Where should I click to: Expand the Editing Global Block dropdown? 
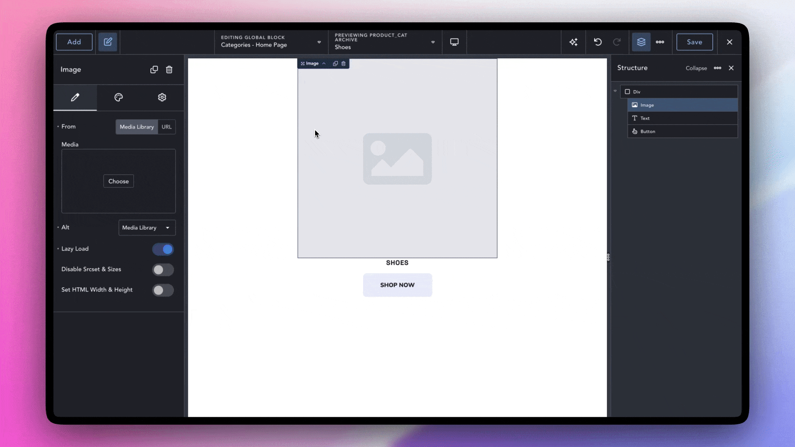point(319,42)
